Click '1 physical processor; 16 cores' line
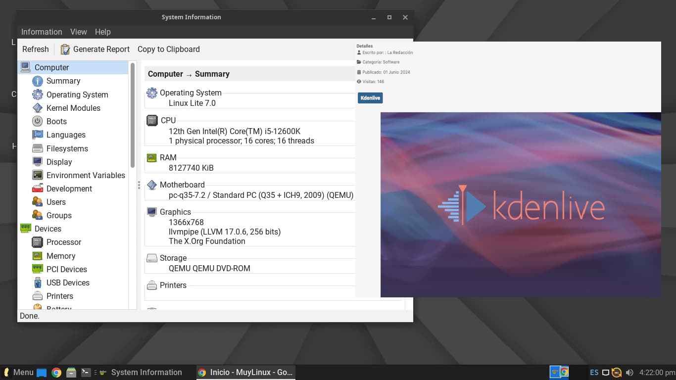Viewport: 676px width, 380px height. pos(241,141)
